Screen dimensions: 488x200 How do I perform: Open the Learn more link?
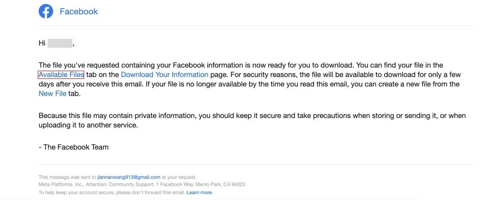click(199, 192)
